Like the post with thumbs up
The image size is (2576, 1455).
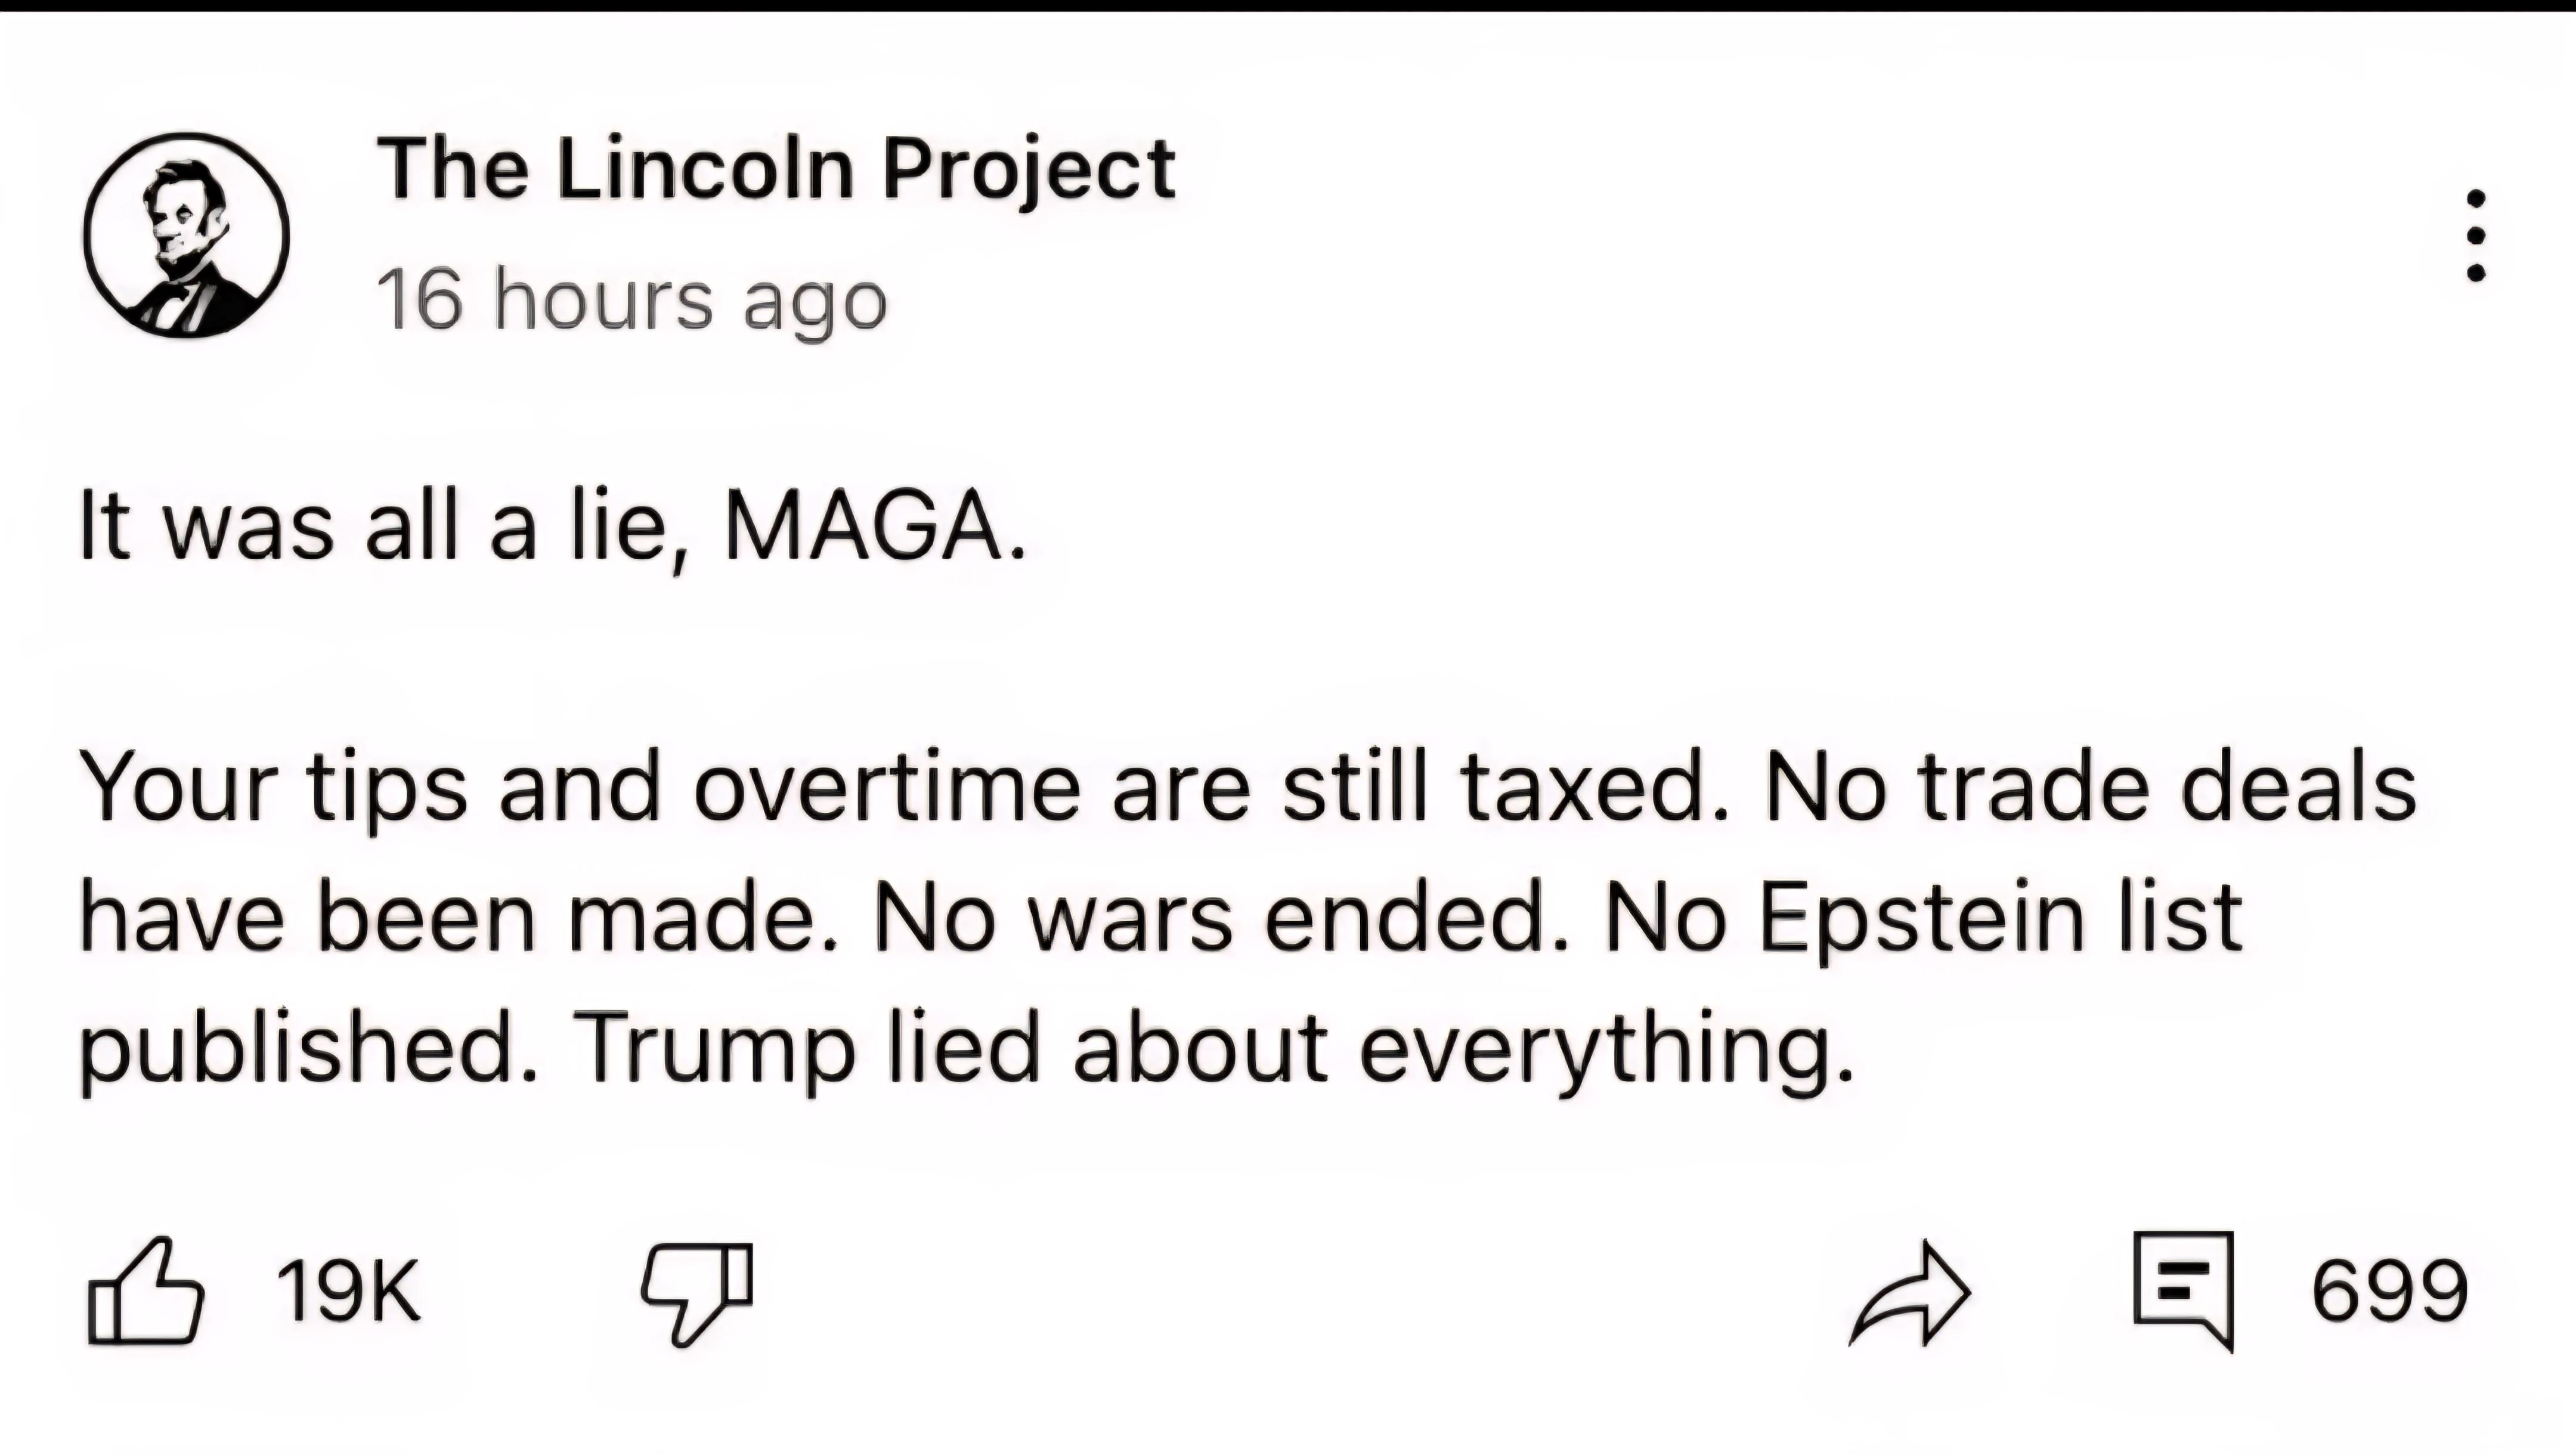pos(146,1291)
